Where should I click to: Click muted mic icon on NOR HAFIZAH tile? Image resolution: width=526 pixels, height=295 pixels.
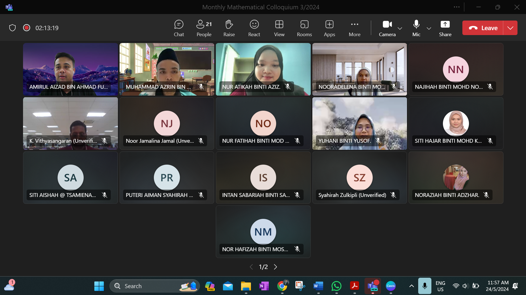coord(297,249)
